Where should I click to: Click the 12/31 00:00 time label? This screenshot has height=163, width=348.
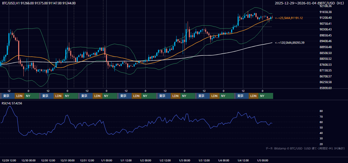68,161
